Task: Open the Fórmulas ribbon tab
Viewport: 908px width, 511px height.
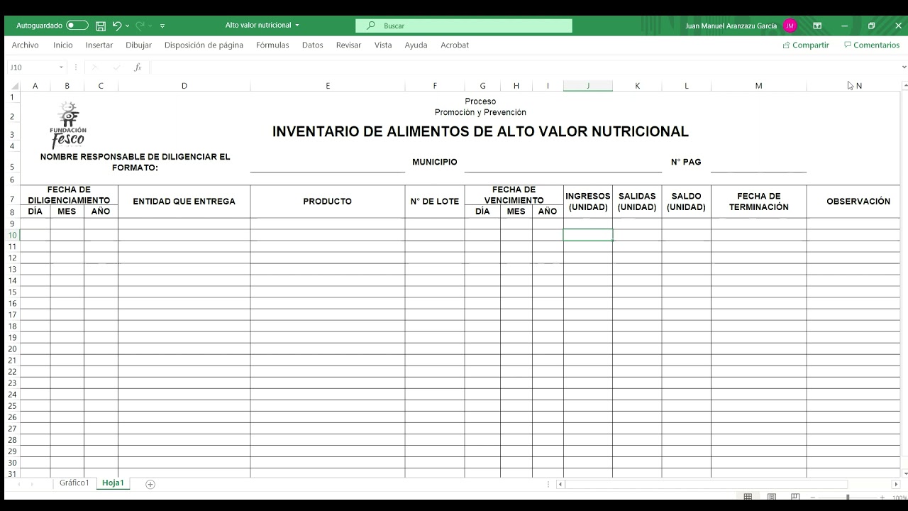Action: click(x=272, y=45)
